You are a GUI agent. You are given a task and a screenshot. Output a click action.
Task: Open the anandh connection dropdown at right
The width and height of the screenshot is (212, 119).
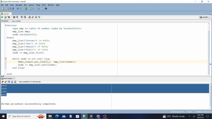[205, 17]
